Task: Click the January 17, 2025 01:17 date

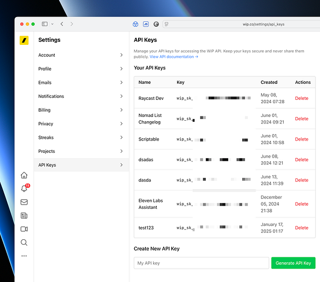Action: point(272,228)
